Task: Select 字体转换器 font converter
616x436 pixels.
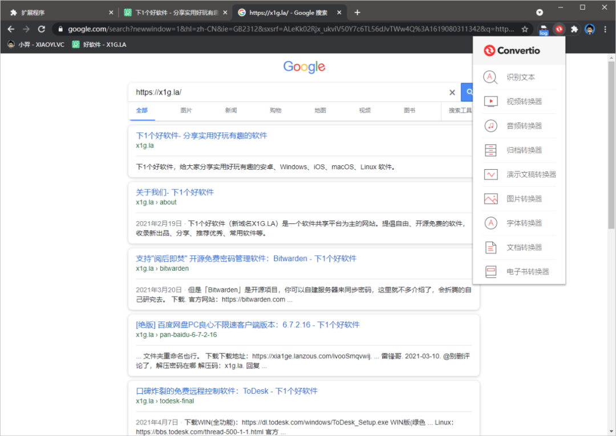Action: tap(524, 223)
